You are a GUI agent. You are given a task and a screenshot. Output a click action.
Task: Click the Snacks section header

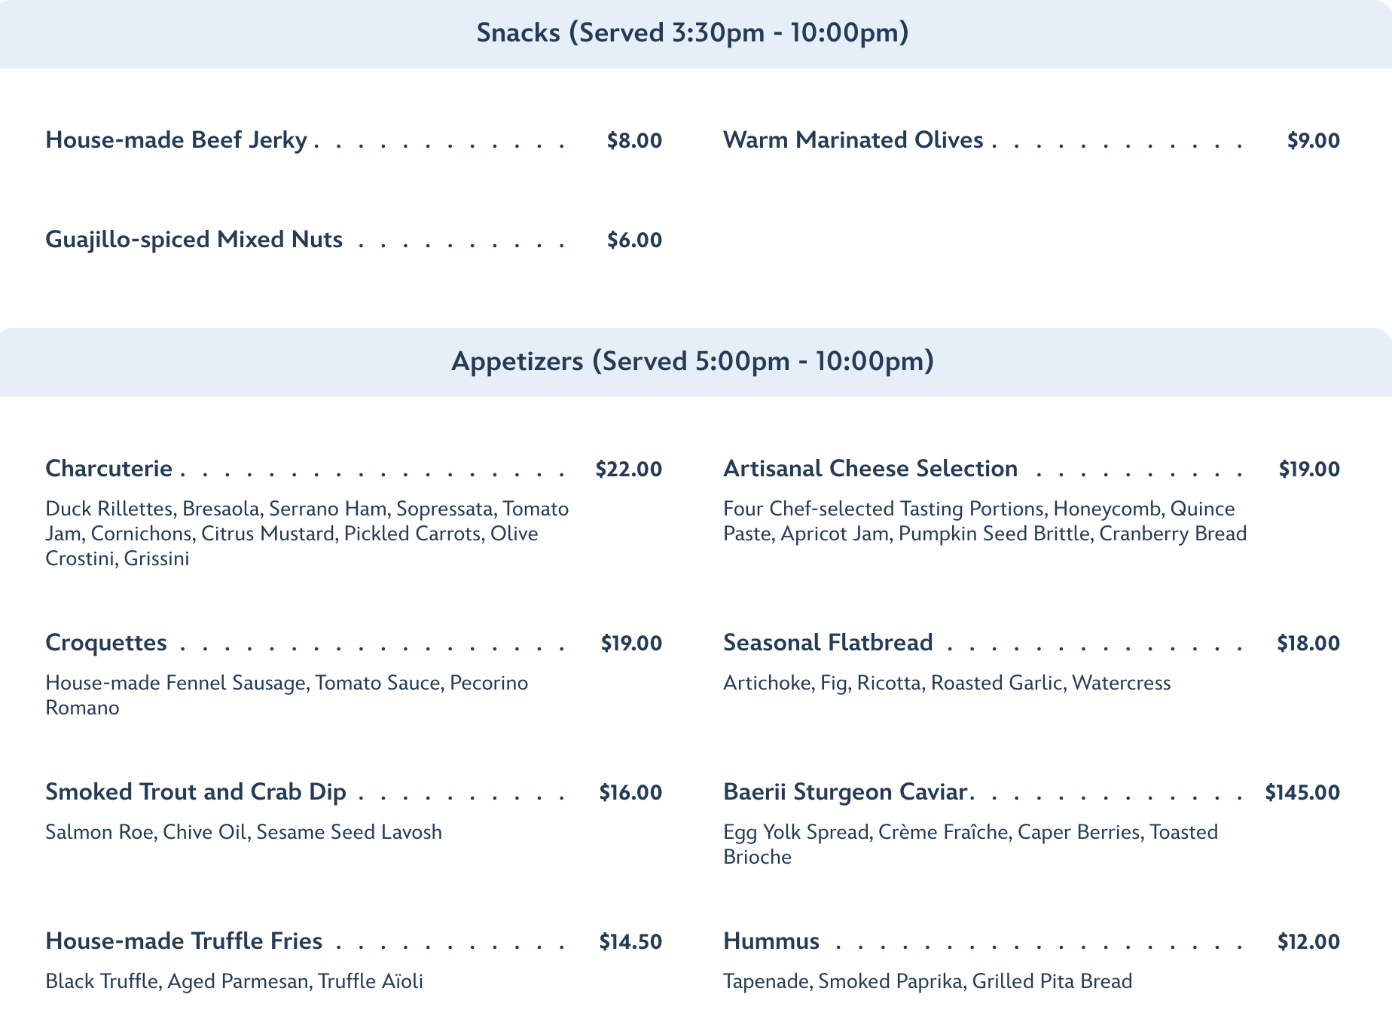tap(693, 34)
